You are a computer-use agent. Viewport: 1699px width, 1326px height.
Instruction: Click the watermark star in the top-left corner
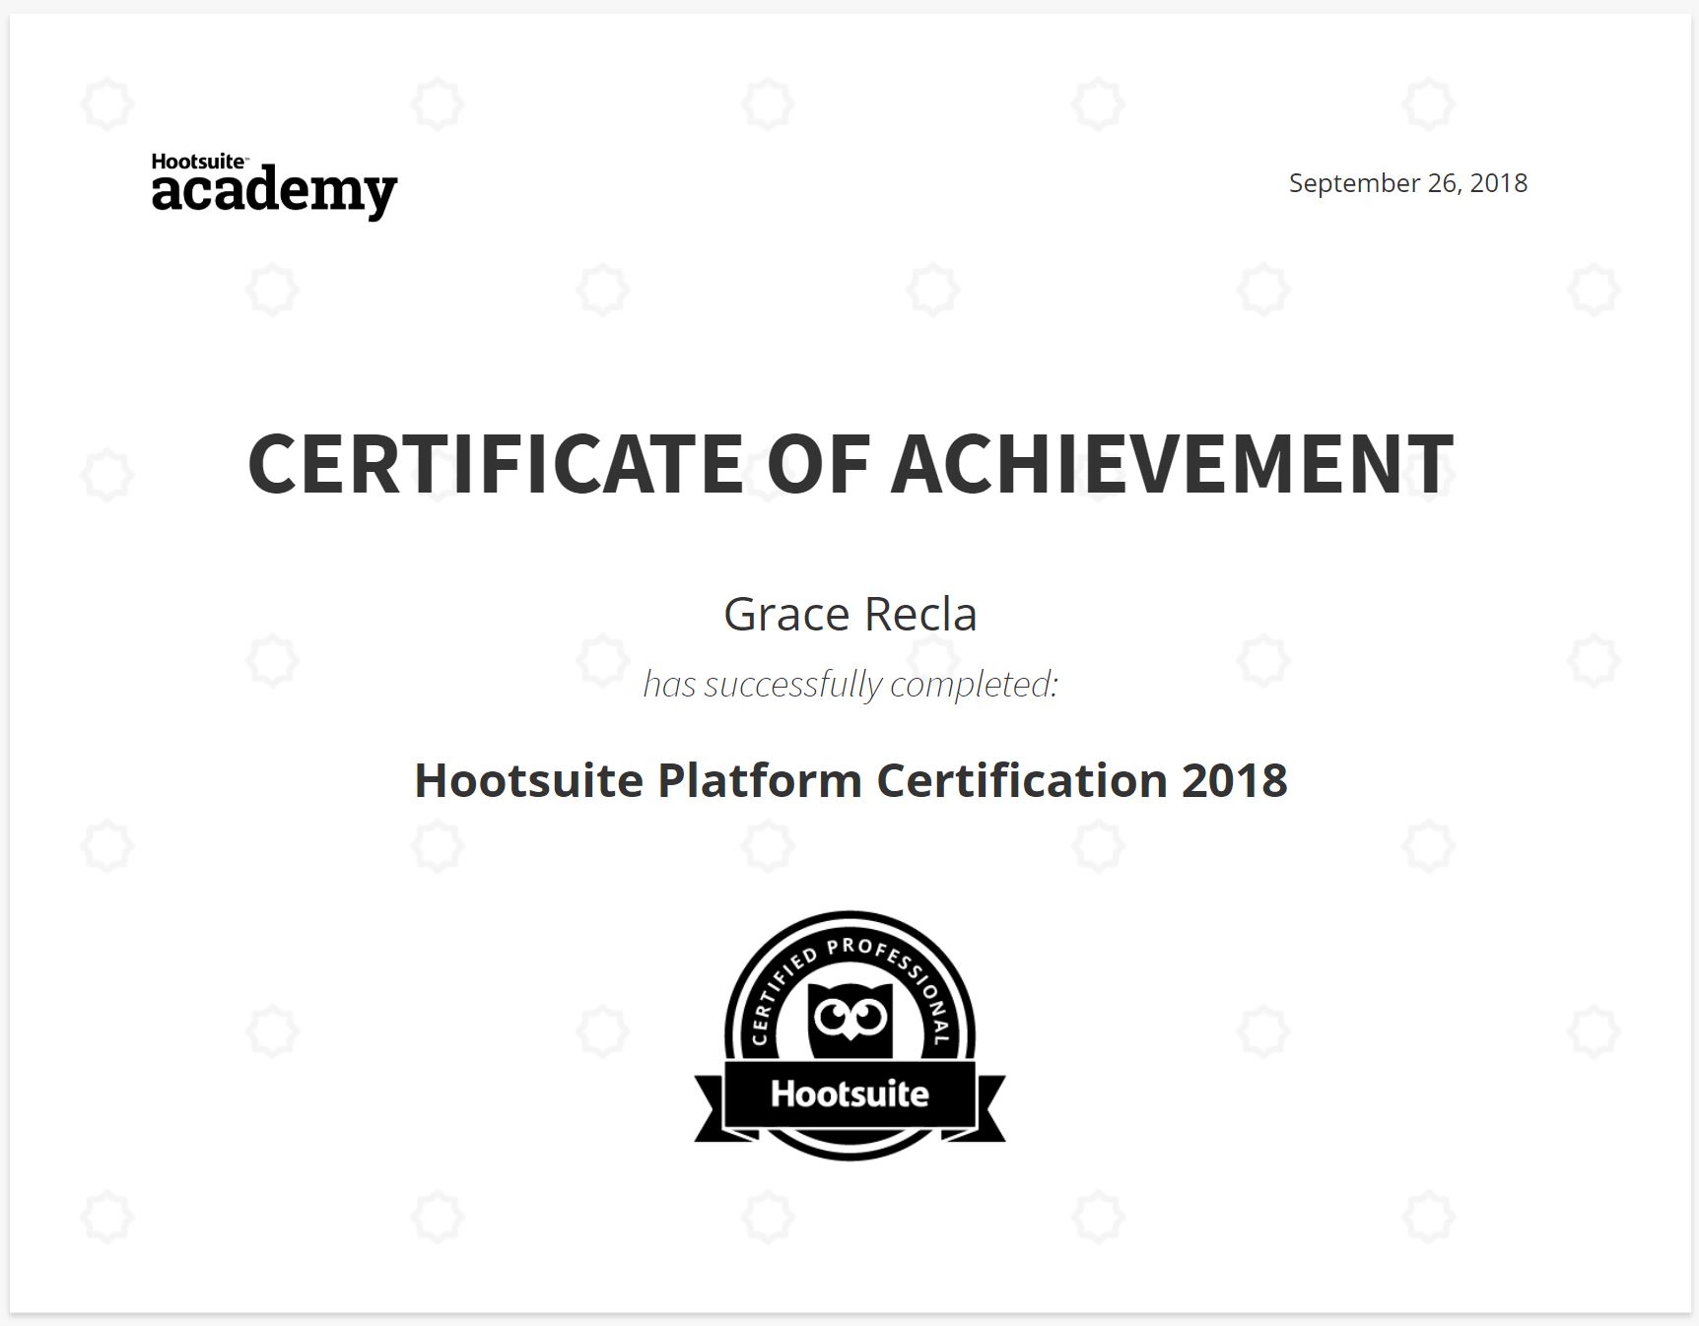(x=104, y=101)
